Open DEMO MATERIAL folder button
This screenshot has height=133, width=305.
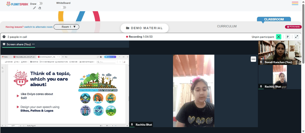pos(144,28)
